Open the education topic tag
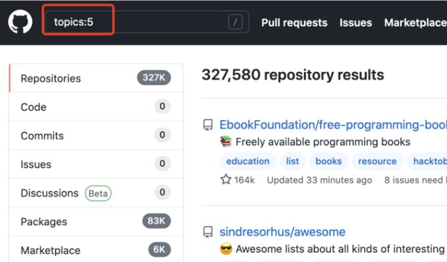The width and height of the screenshot is (447, 262). pos(248,161)
